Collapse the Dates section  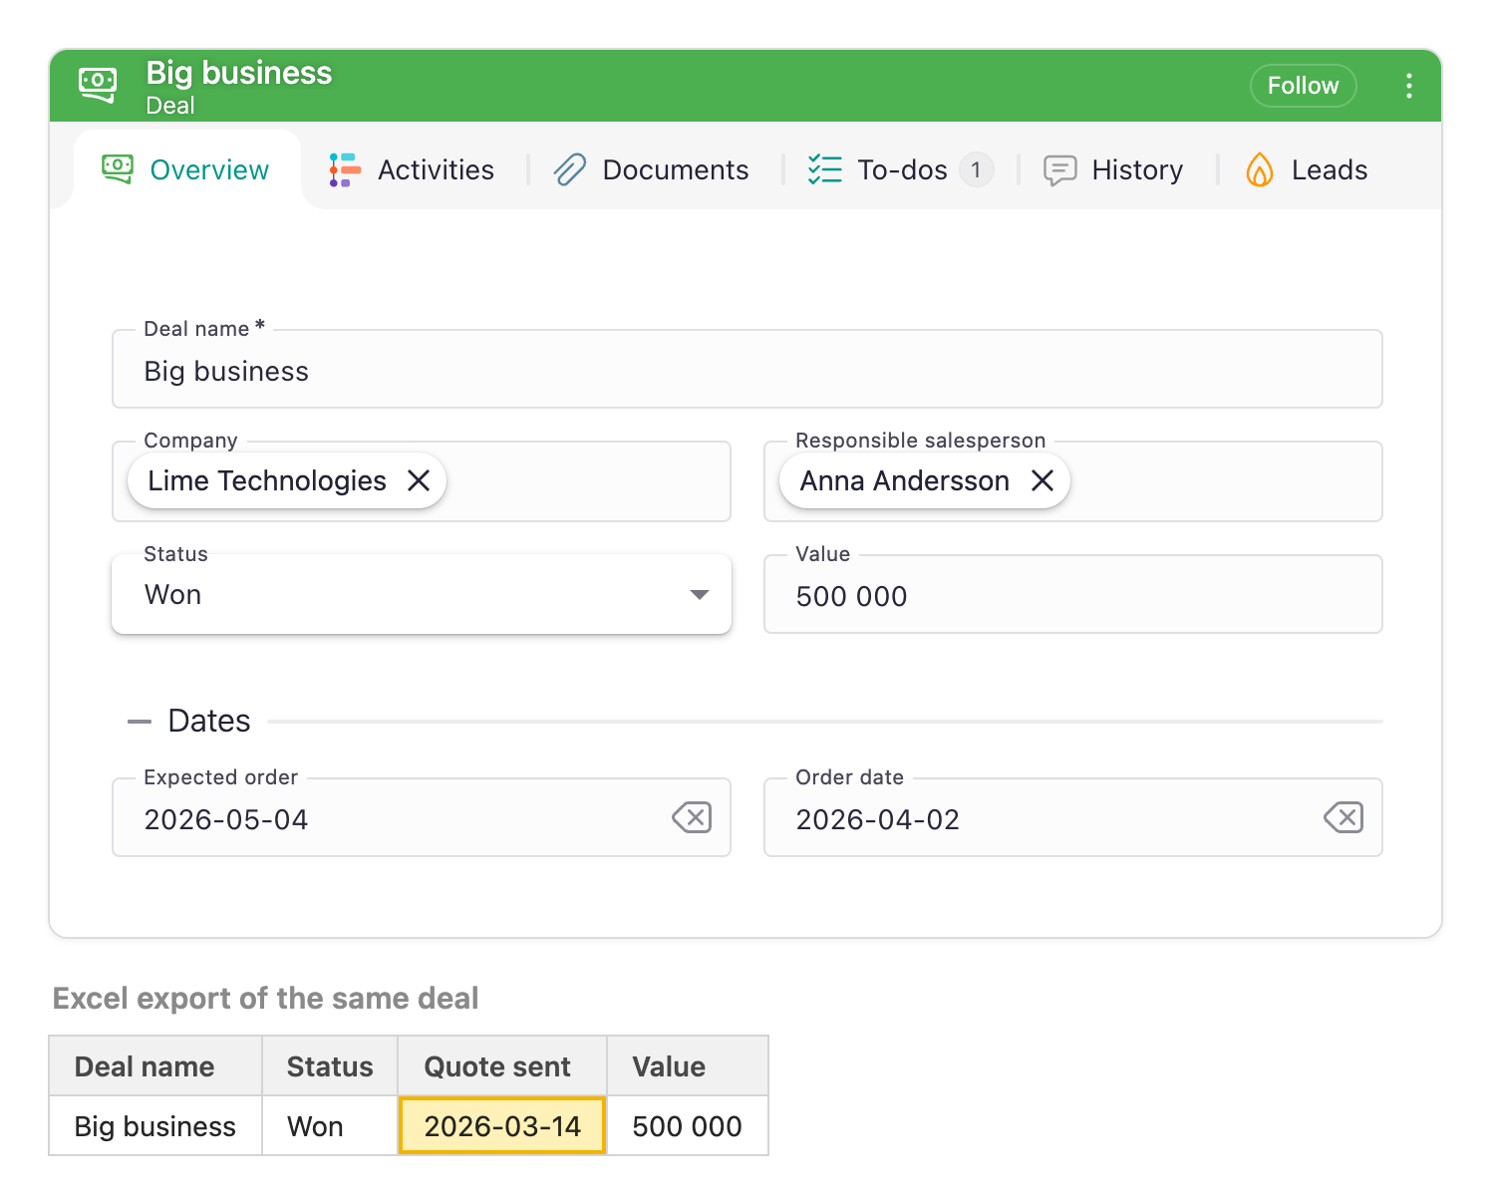[x=140, y=721]
